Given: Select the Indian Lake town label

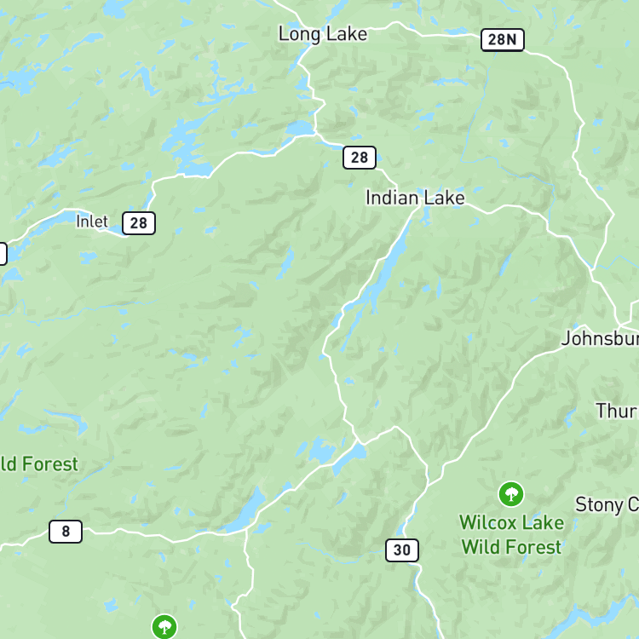Looking at the screenshot, I should coord(415,198).
